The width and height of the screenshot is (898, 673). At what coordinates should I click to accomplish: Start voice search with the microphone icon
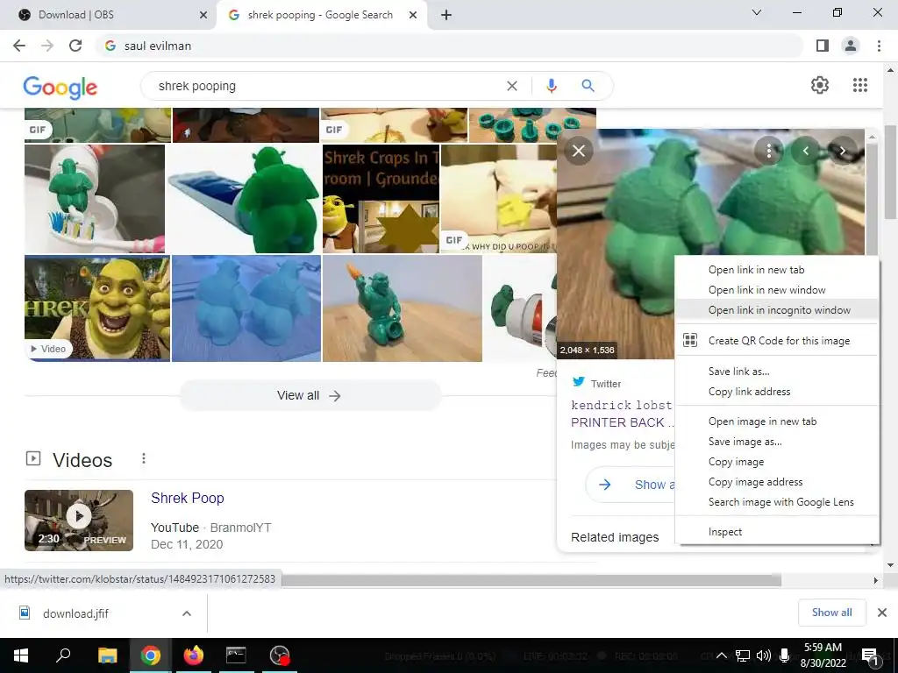click(x=551, y=86)
